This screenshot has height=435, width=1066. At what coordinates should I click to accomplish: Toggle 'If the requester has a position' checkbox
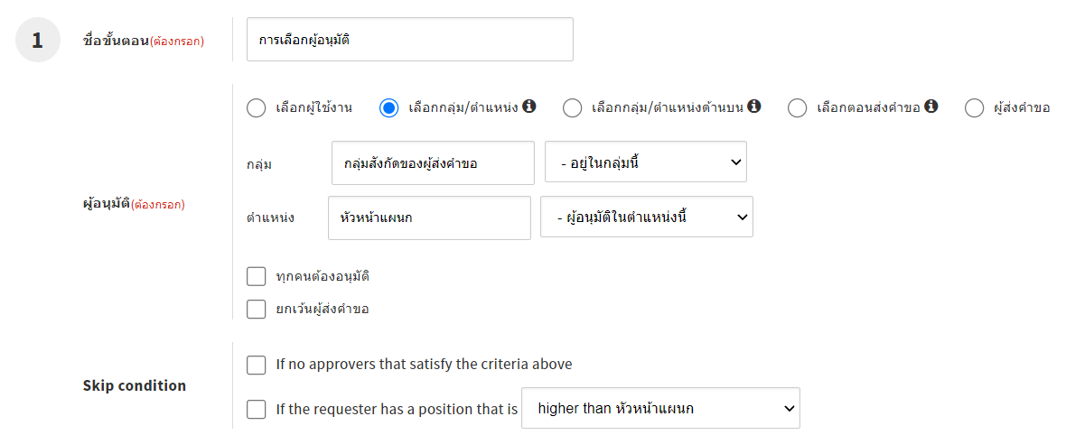[x=257, y=410]
